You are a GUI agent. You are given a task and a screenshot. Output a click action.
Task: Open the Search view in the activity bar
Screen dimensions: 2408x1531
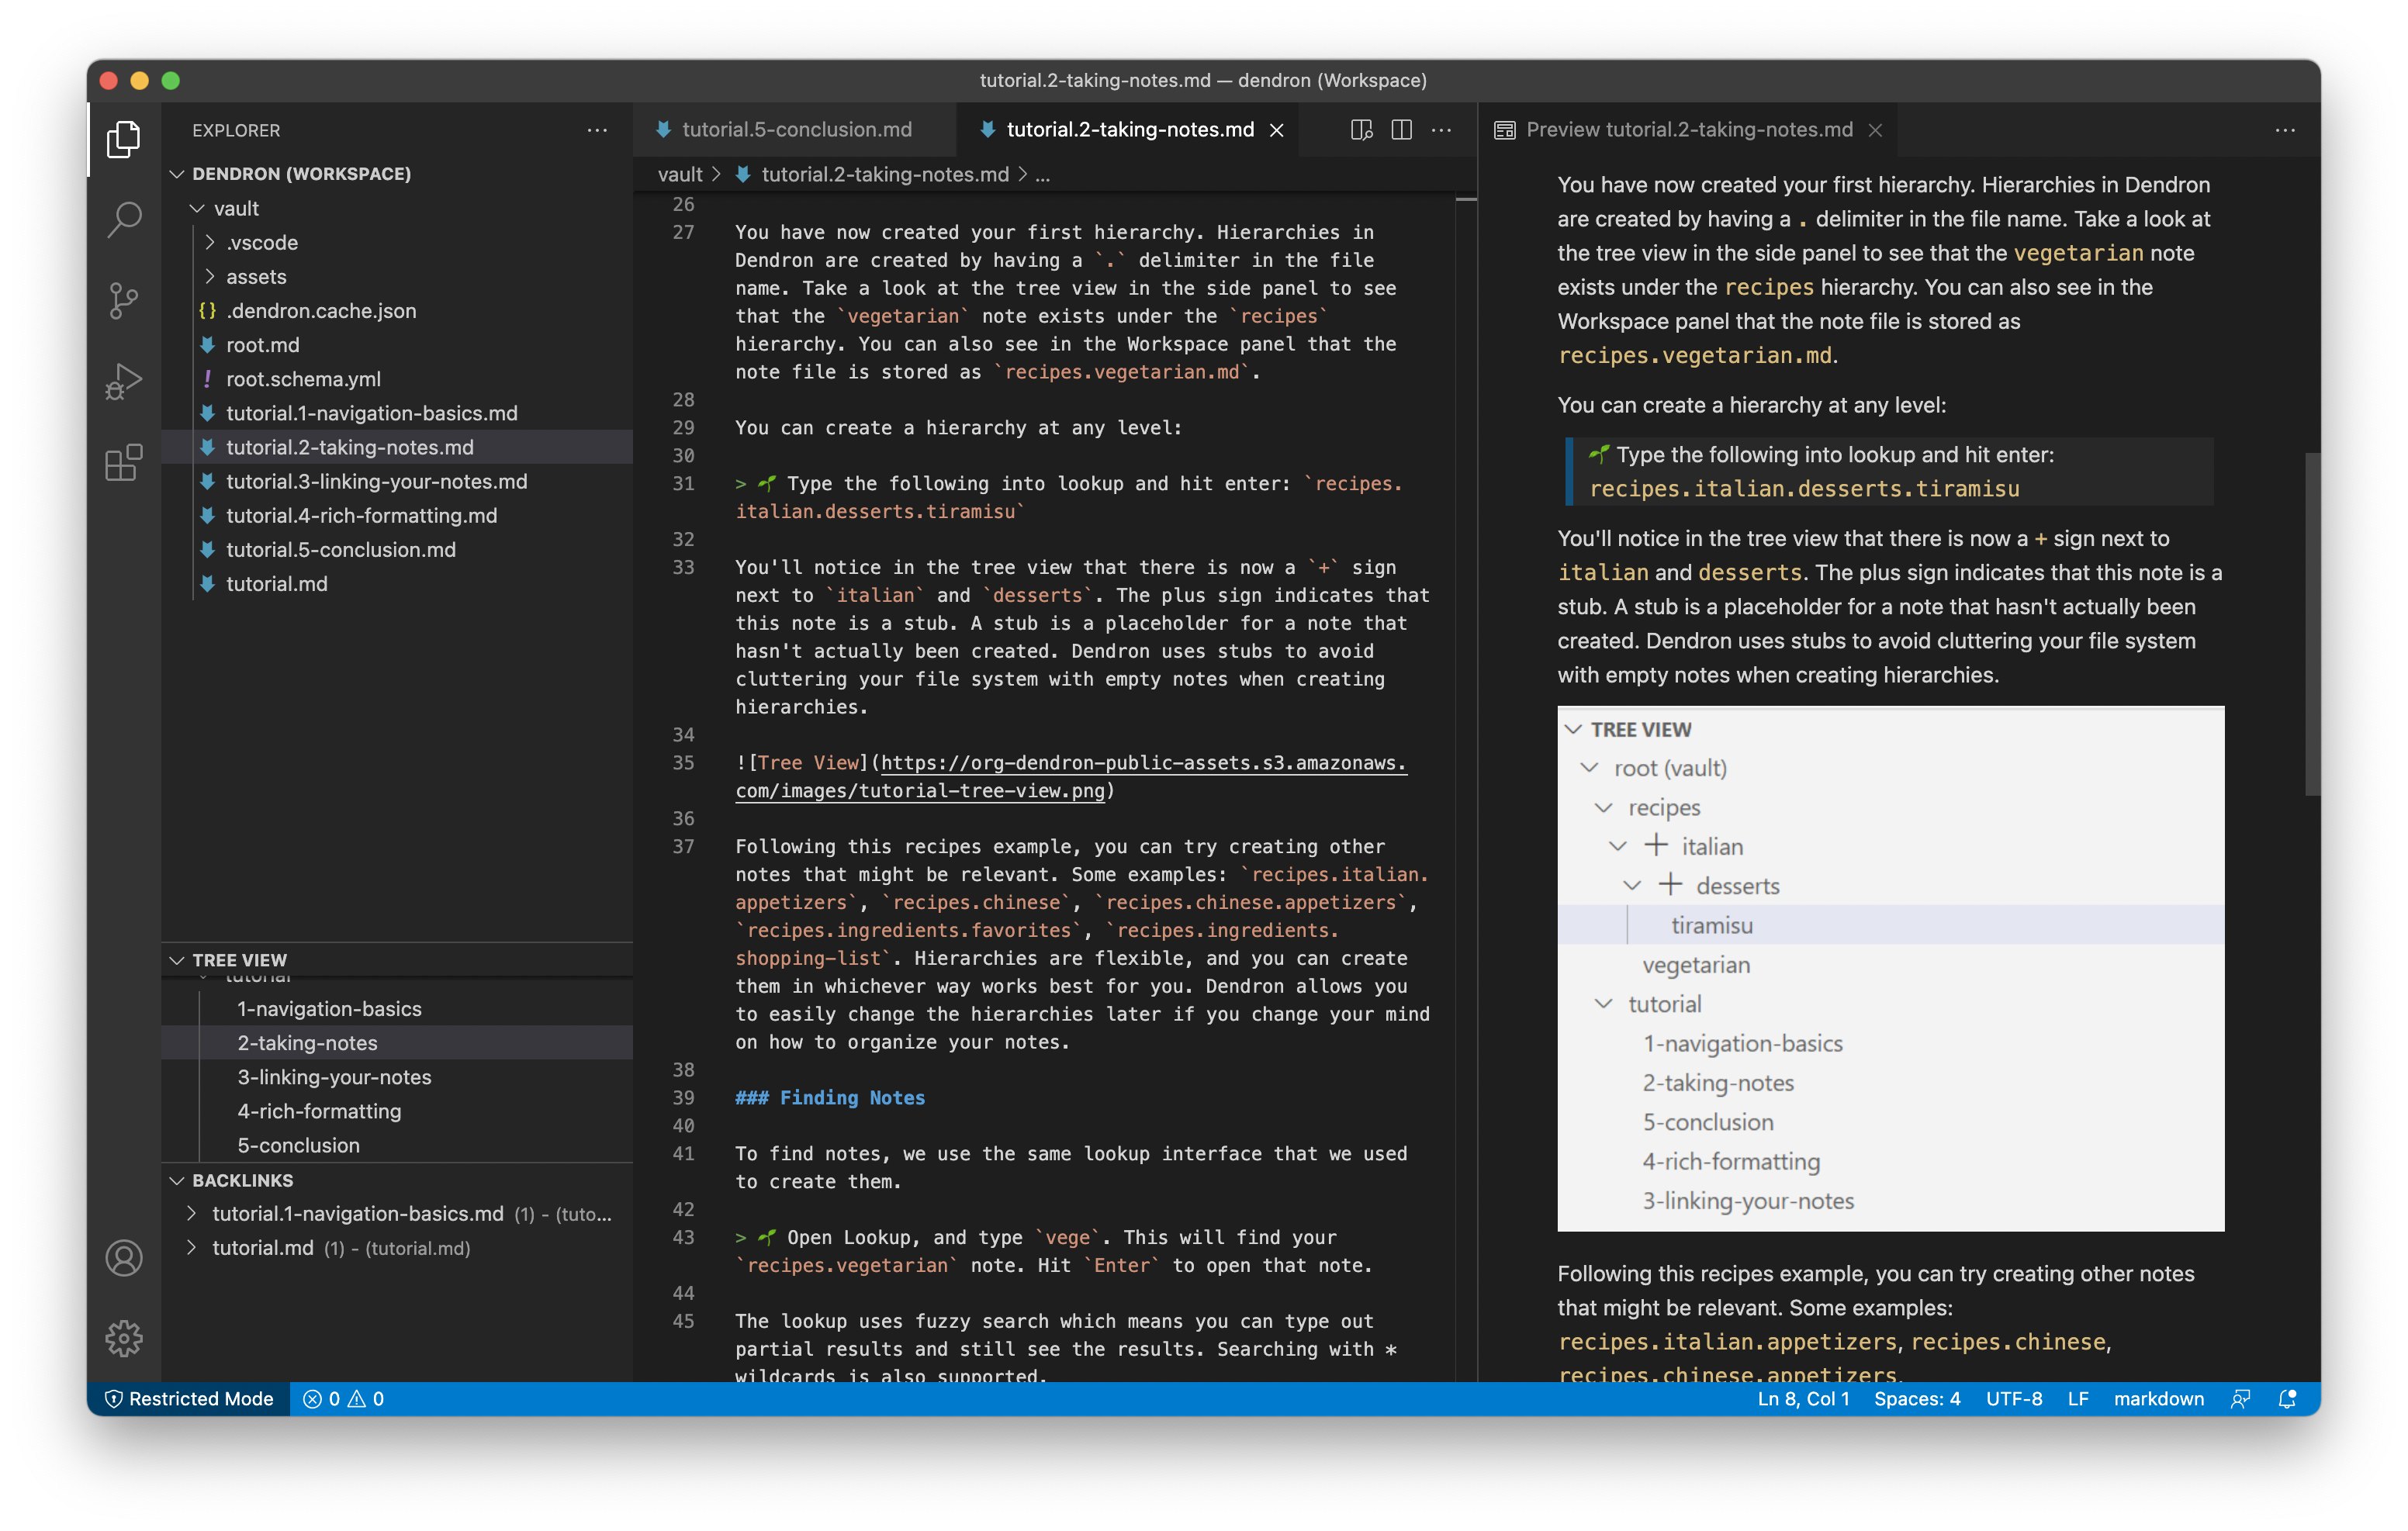click(x=123, y=219)
